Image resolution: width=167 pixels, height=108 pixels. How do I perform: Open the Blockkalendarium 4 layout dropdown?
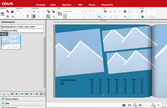[x=23, y=27]
